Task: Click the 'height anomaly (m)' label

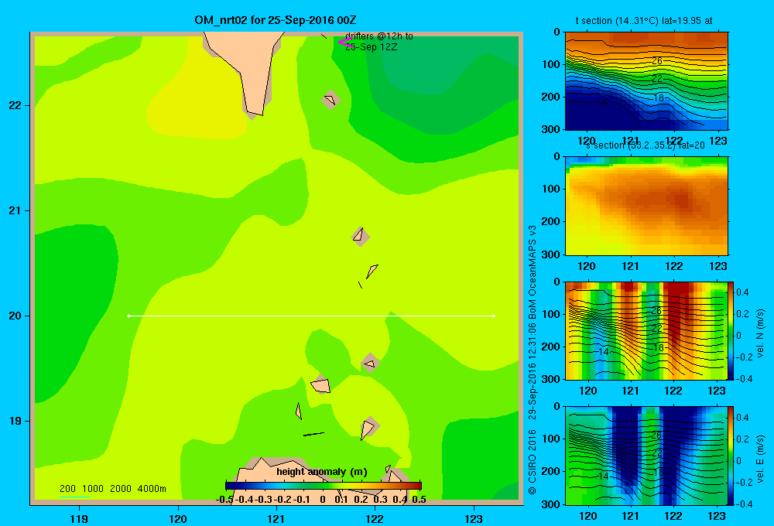Action: 322,471
